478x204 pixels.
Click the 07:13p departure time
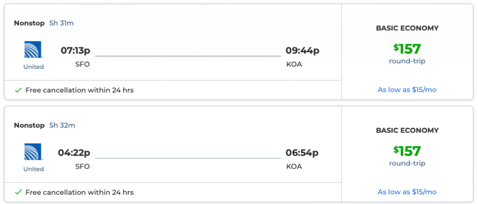pos(75,50)
